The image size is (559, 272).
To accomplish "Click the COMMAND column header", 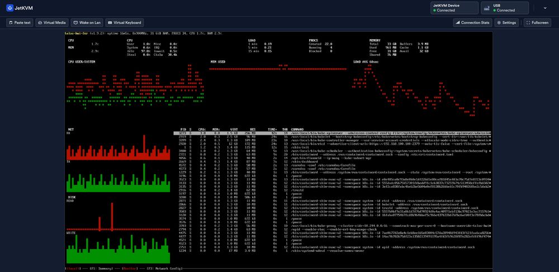I will click(297, 129).
